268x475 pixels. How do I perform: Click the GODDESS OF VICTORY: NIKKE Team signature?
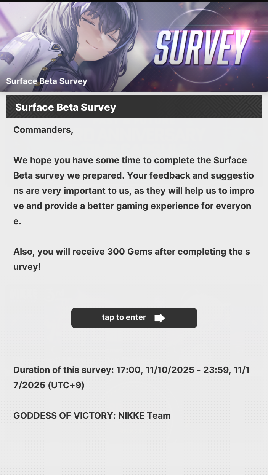[92, 416]
